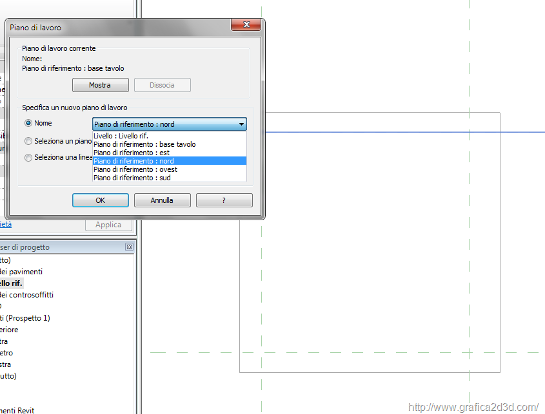This screenshot has height=414, width=545.
Task: Open the controsoffitti view in project browser
Action: (27, 295)
